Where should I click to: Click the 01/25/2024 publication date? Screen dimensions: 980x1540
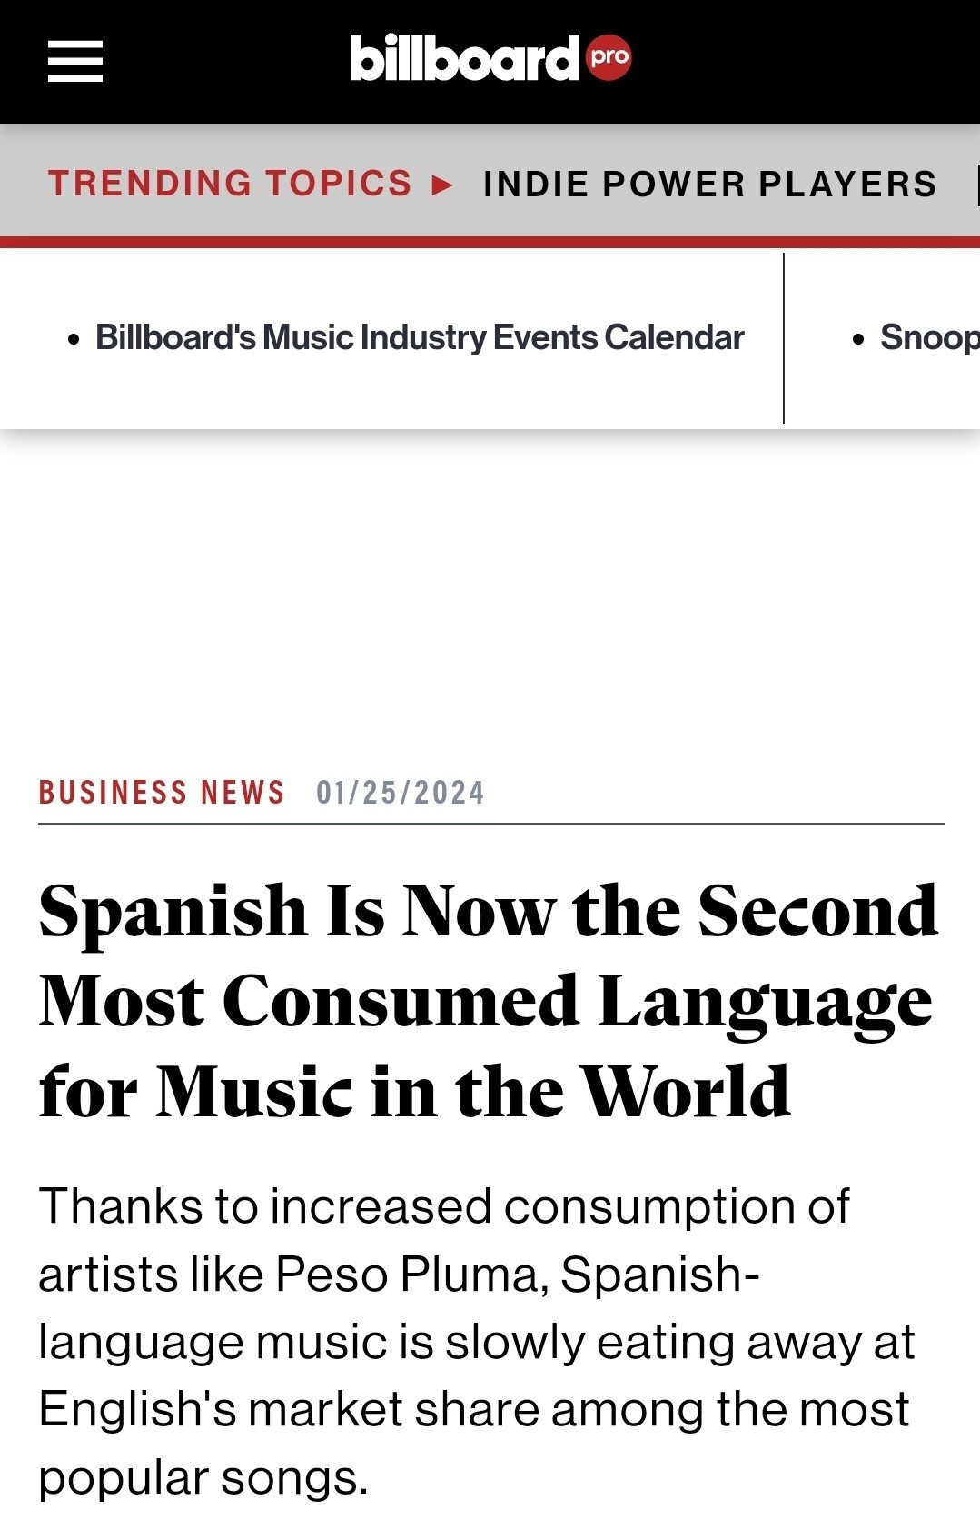click(x=400, y=793)
